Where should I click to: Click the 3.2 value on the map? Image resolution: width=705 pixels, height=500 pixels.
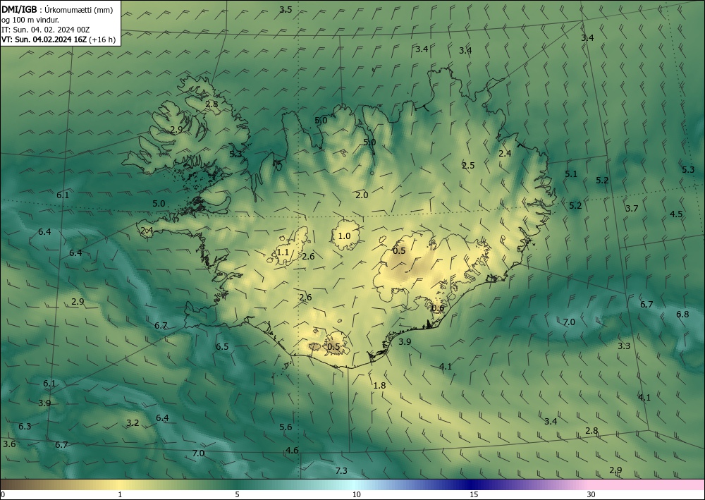point(133,422)
